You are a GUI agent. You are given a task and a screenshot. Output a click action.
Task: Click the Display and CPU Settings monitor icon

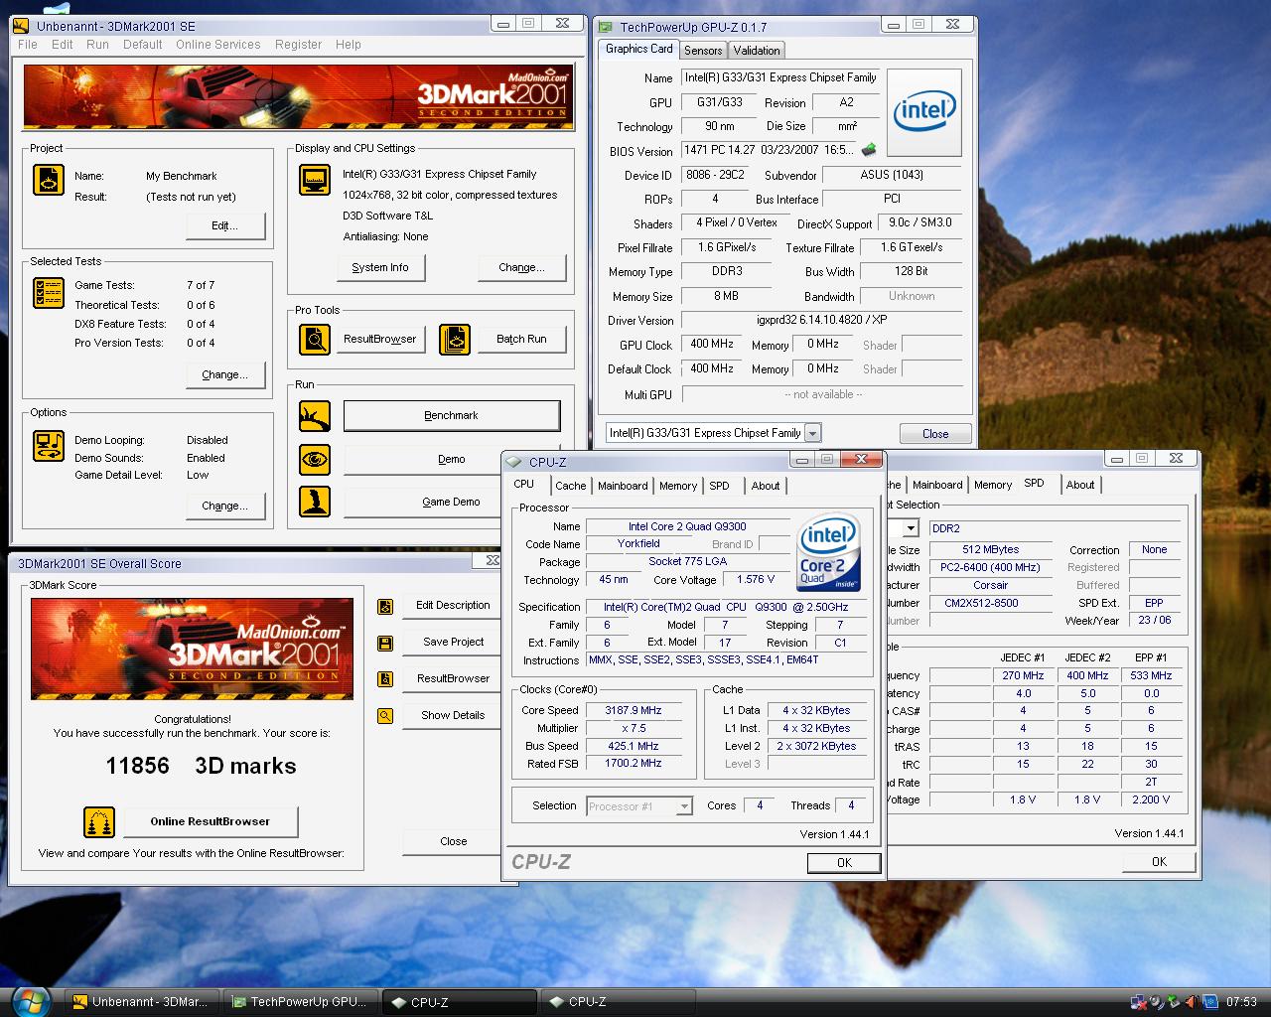(x=315, y=180)
